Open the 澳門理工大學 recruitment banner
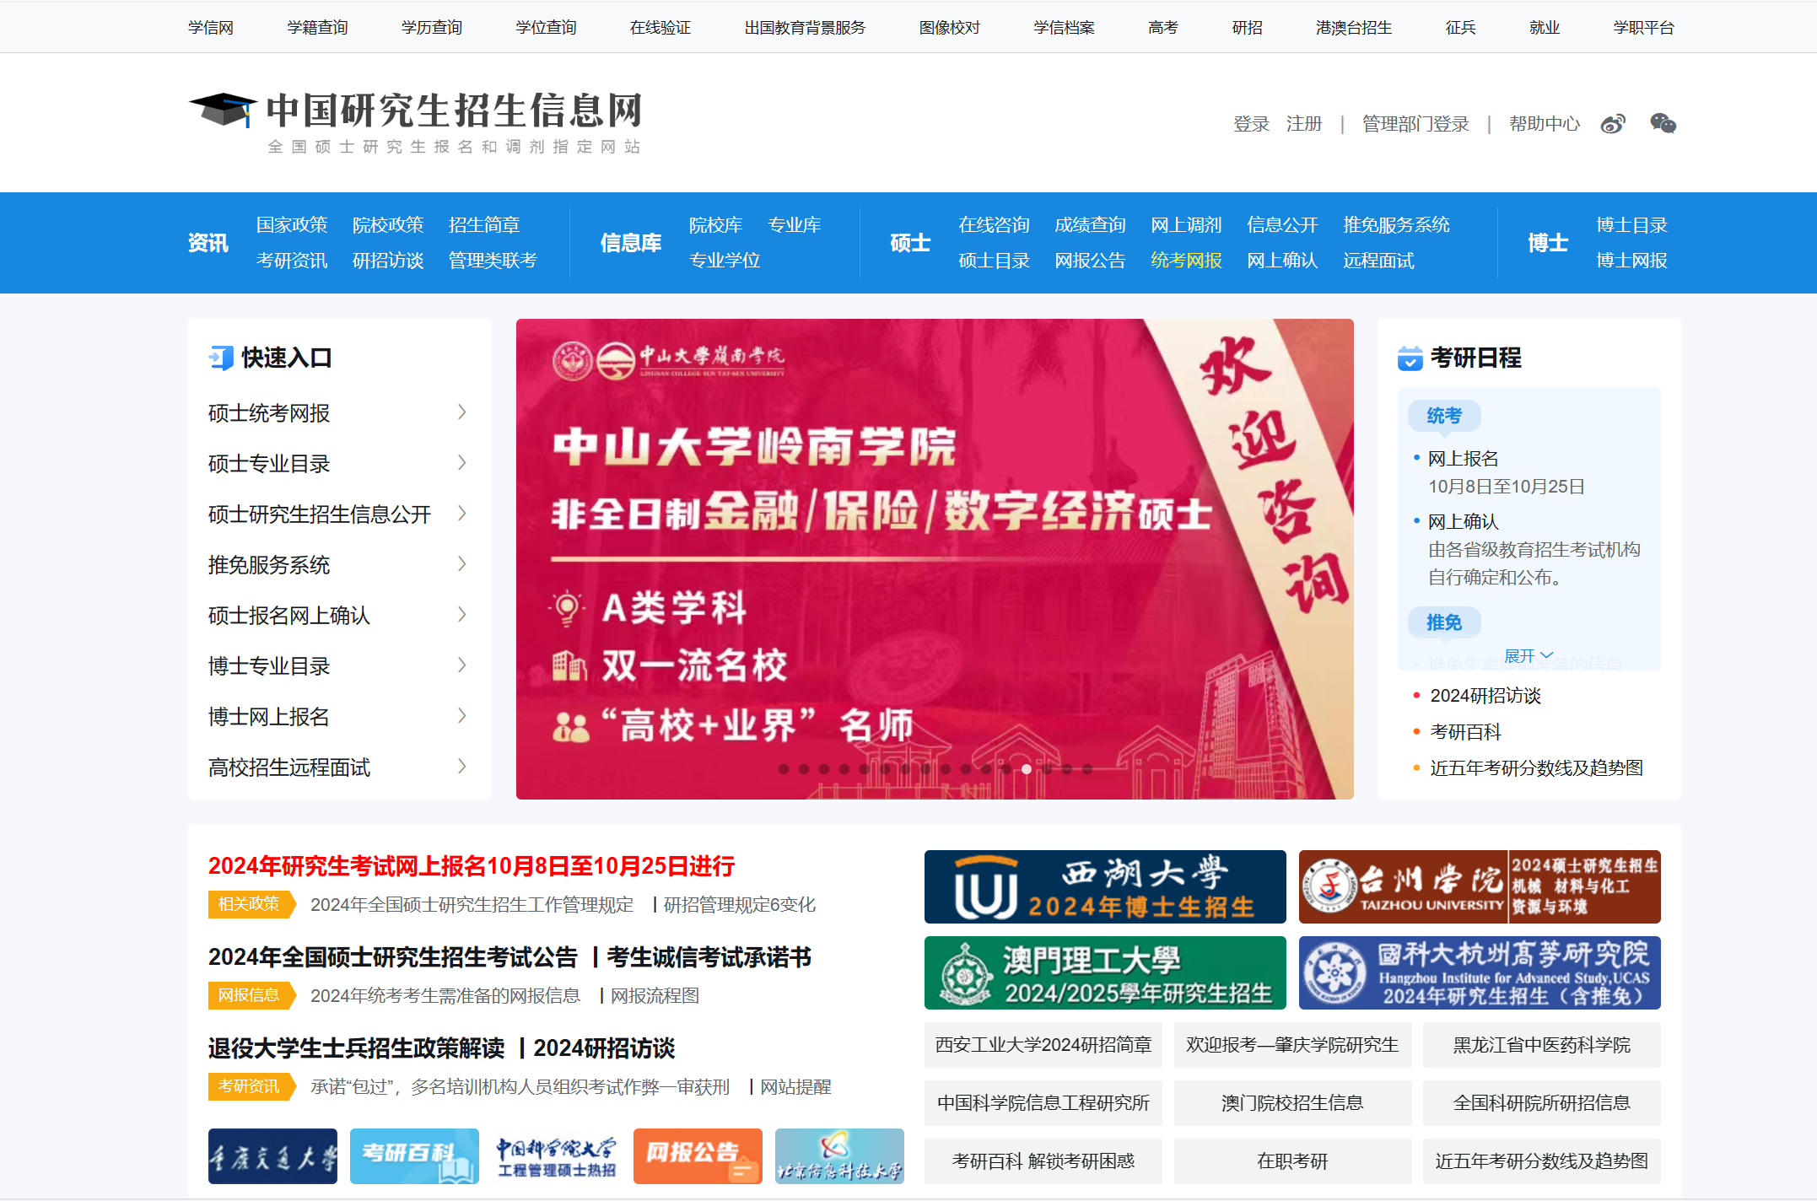Viewport: 1817px width, 1201px height. point(1105,972)
